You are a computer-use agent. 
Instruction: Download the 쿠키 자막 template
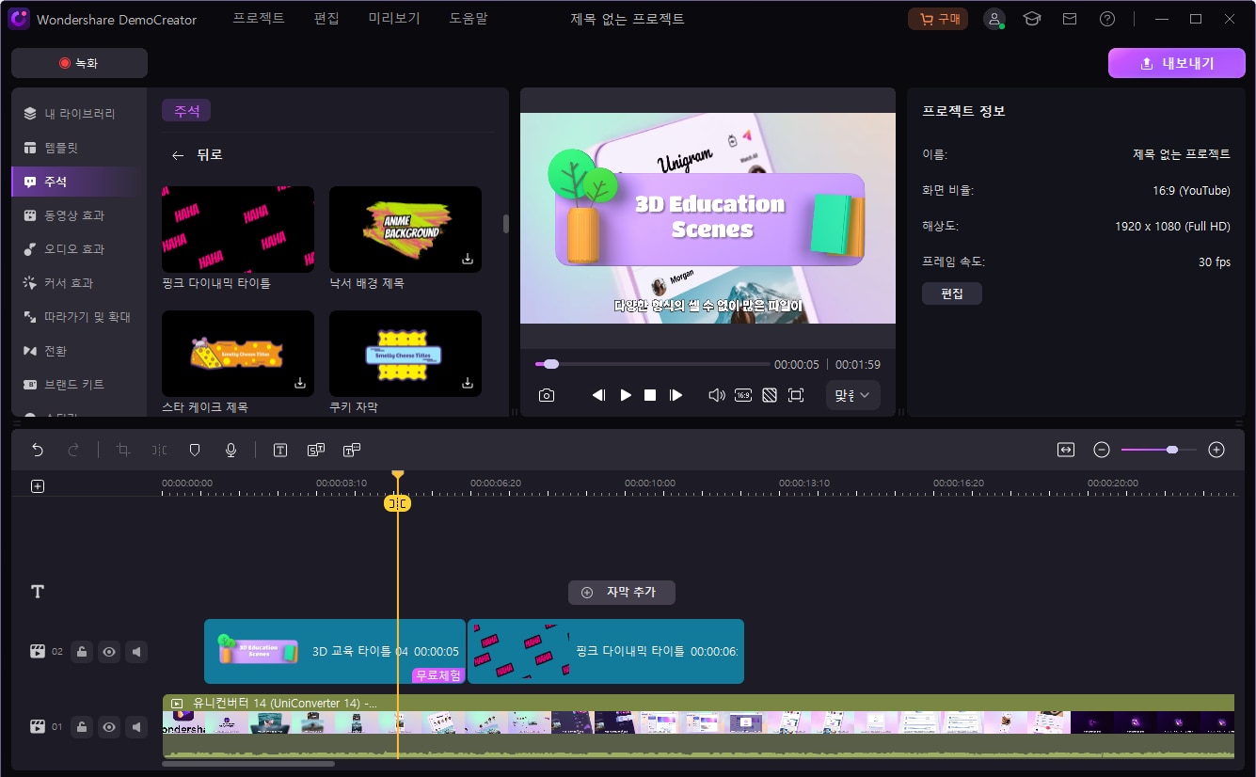click(468, 383)
